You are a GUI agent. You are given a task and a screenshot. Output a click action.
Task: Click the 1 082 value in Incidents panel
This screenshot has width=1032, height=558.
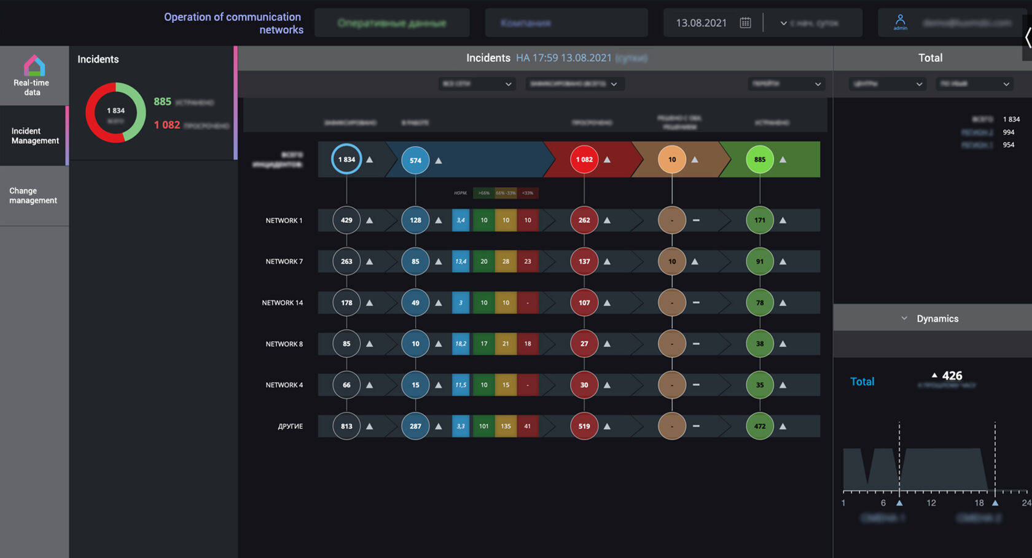click(167, 125)
